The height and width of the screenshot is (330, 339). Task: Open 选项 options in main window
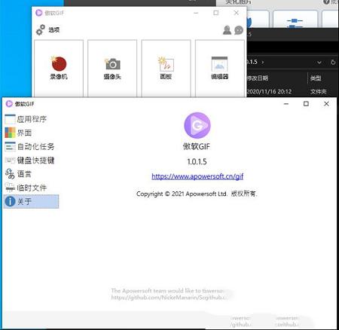[47, 30]
